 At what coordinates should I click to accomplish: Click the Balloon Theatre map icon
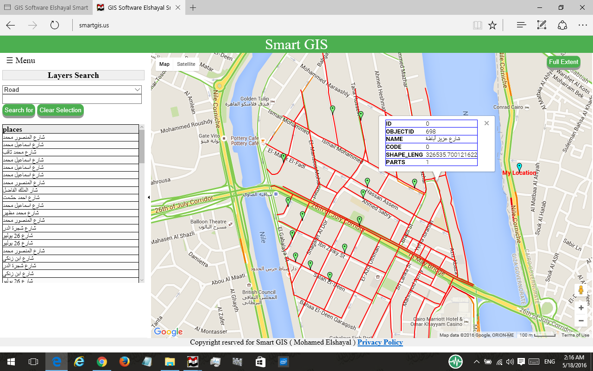[x=231, y=224]
